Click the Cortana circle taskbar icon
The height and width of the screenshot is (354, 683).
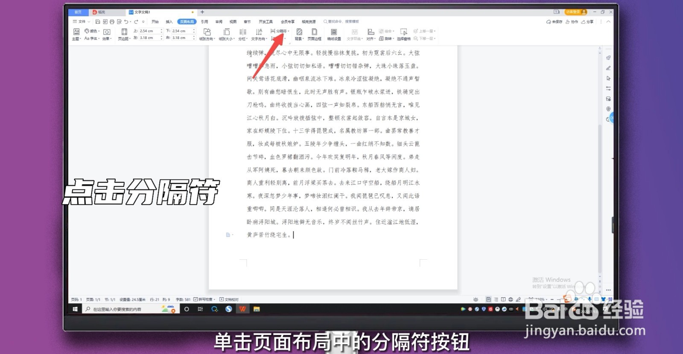point(187,309)
